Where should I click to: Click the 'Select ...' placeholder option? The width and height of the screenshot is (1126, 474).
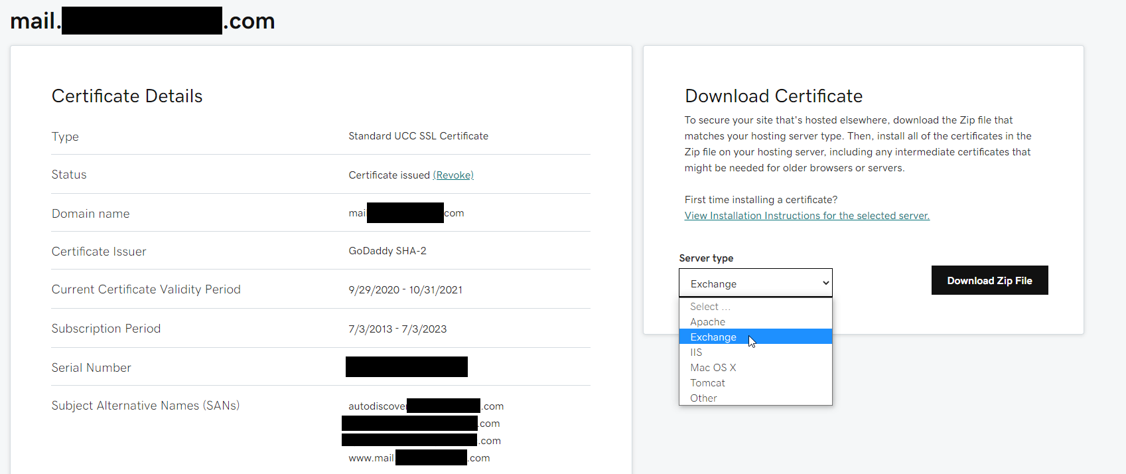[755, 307]
